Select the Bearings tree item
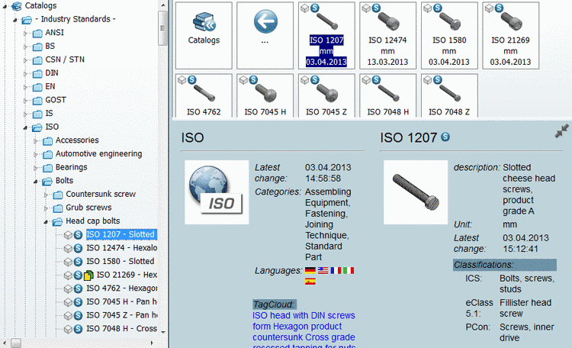 pyautogui.click(x=72, y=167)
